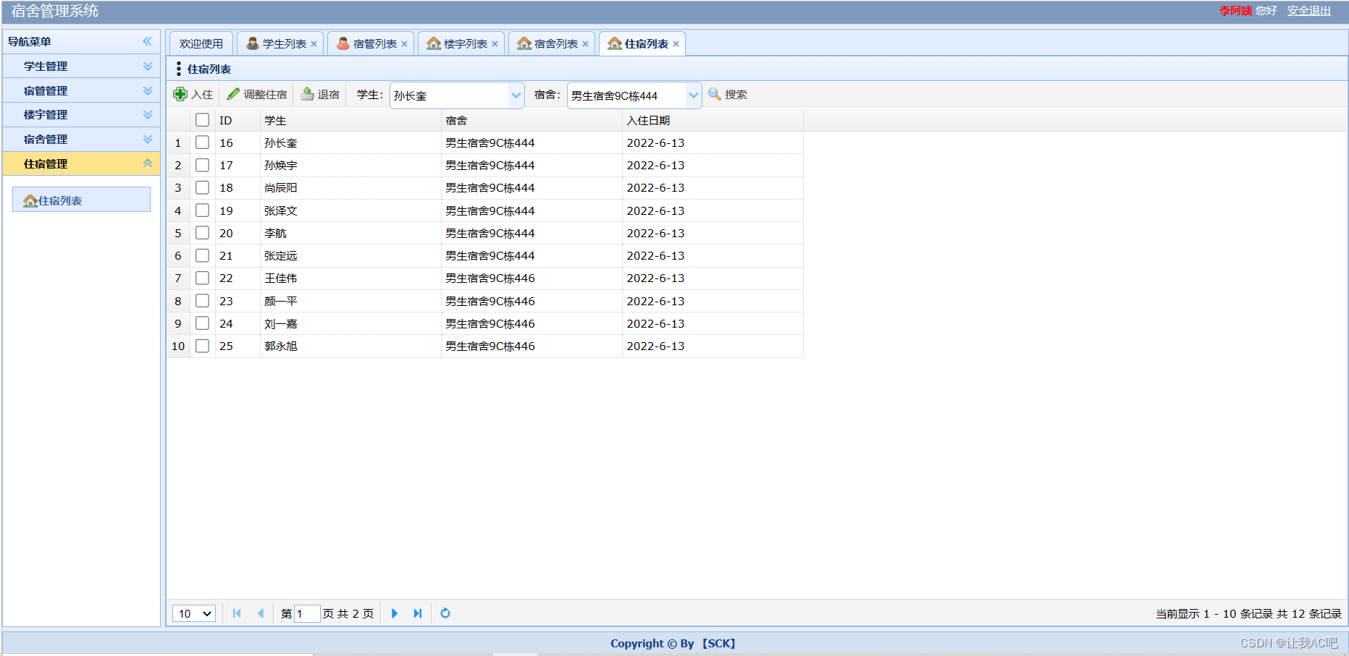Check the row for 郭永旭
This screenshot has width=1349, height=656.
pos(202,346)
